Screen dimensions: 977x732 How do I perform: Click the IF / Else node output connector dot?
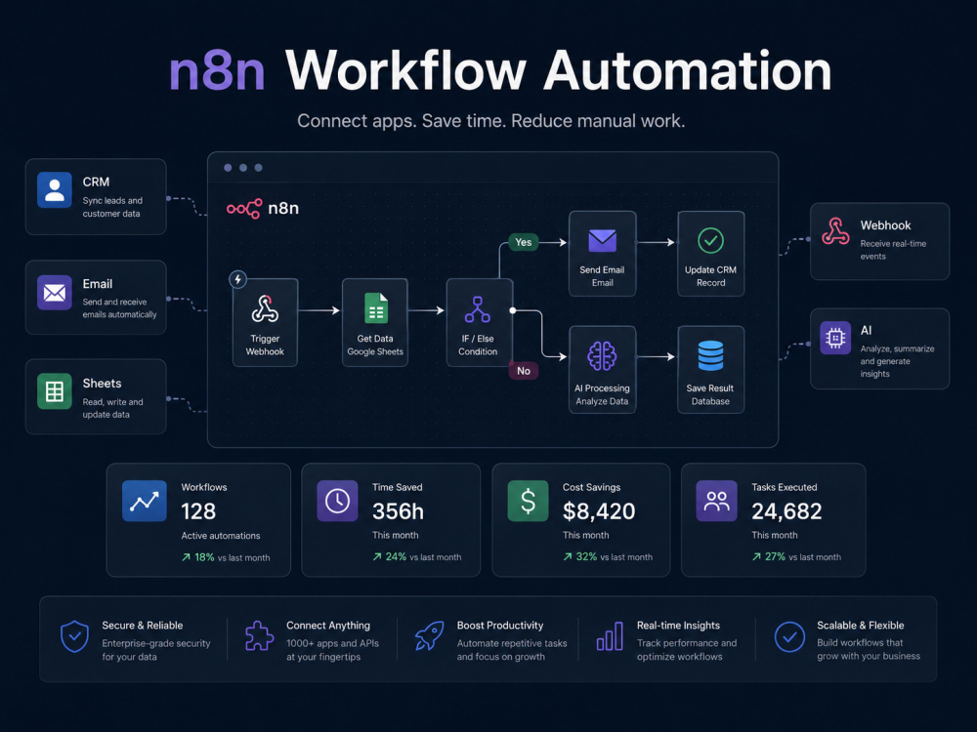point(512,310)
